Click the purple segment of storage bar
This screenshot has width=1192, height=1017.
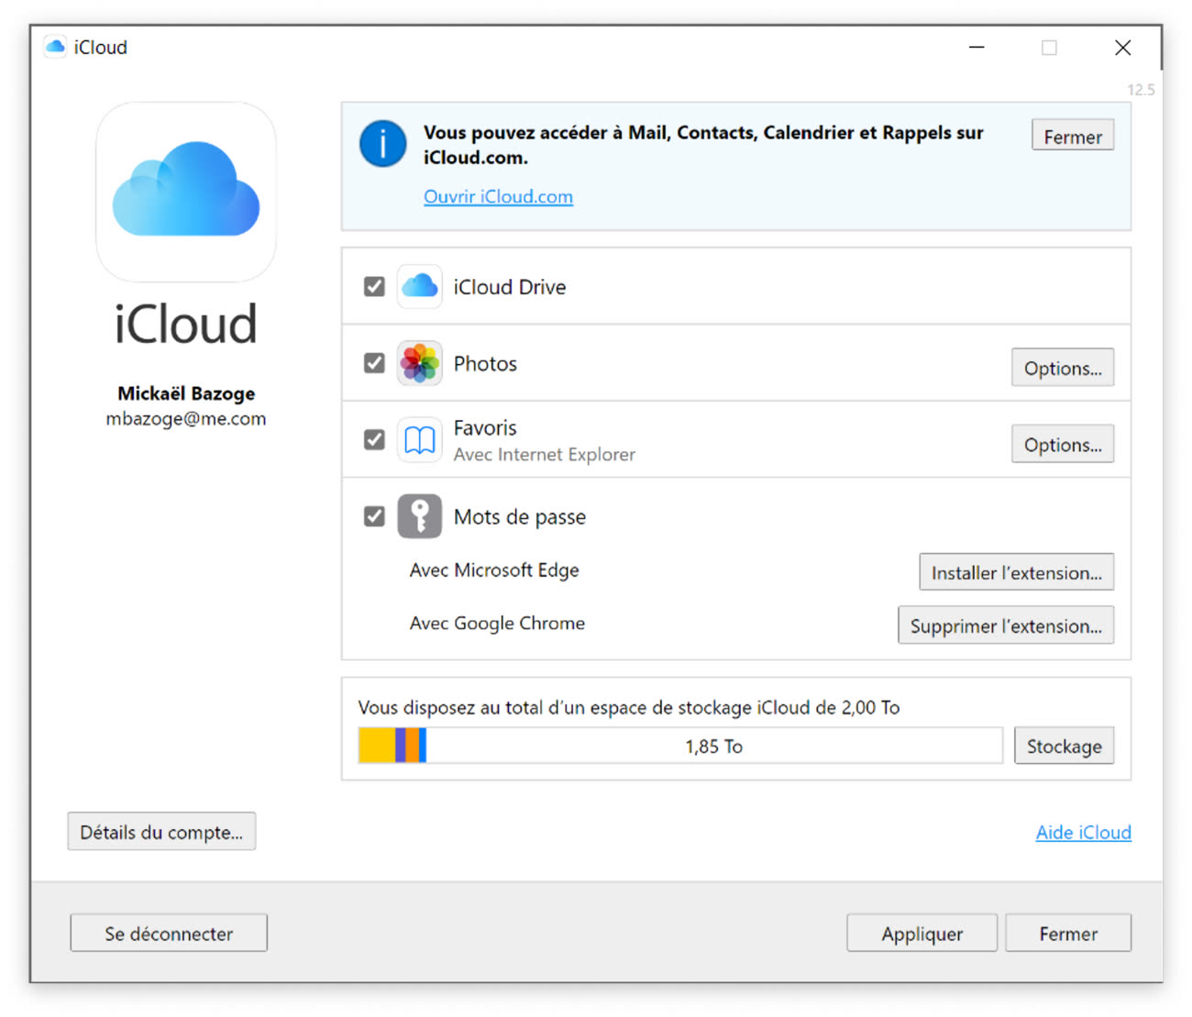pyautogui.click(x=401, y=746)
